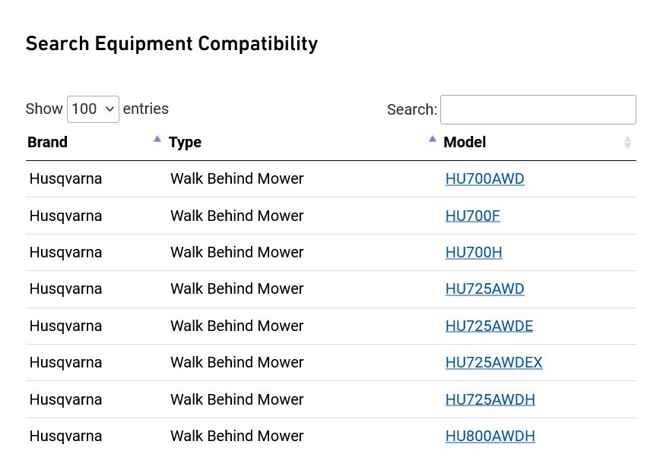Open the HU800AWDH model link
This screenshot has width=663, height=454.
(490, 436)
